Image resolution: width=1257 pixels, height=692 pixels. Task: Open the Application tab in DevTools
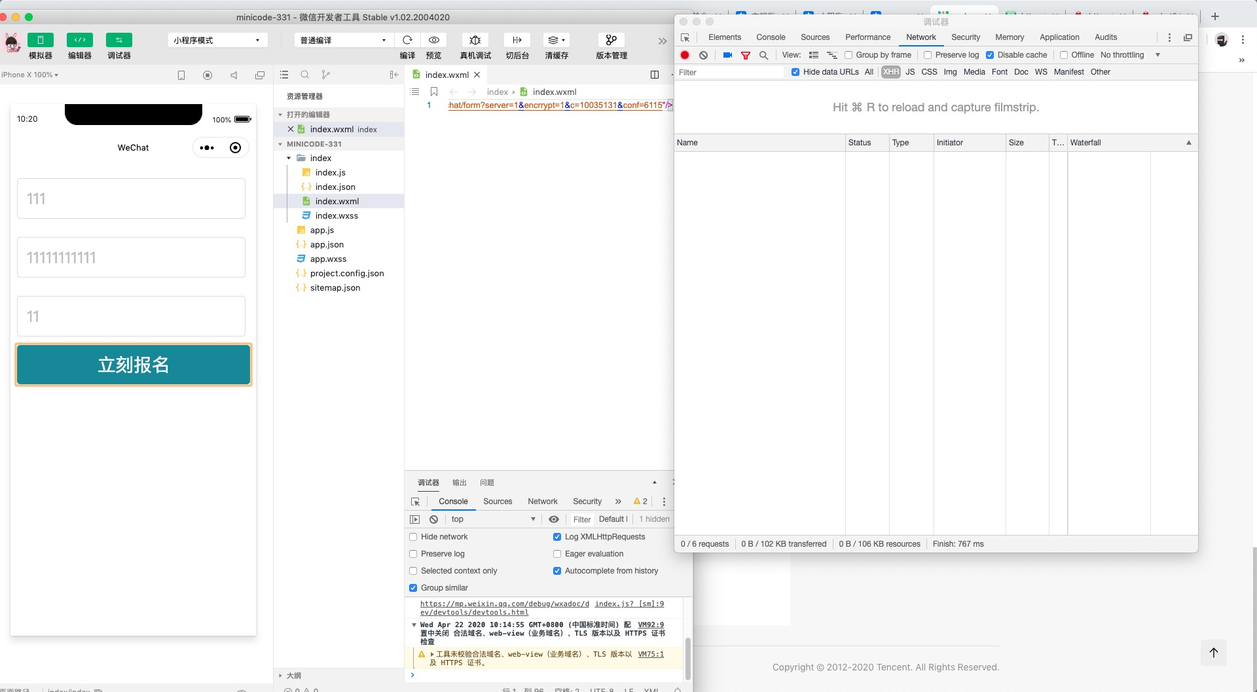[x=1059, y=37]
